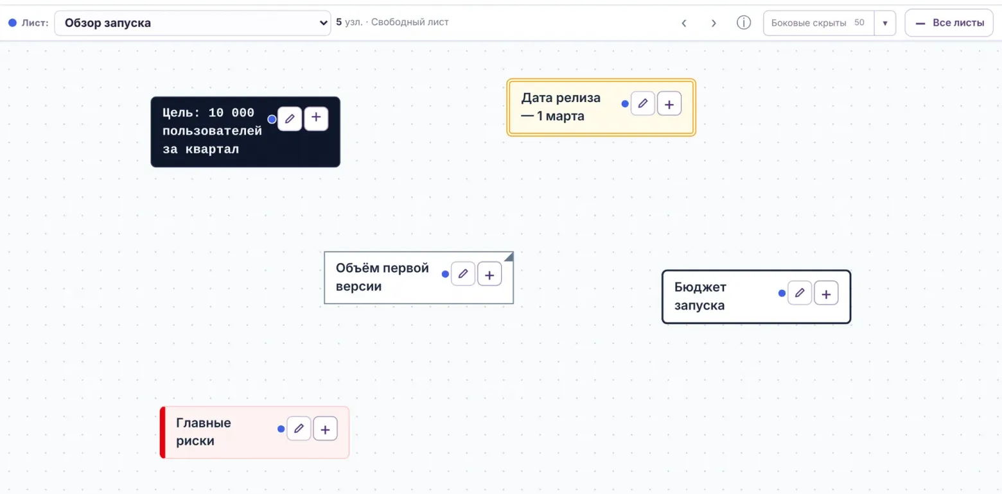The width and height of the screenshot is (1002, 494).
Task: Click connector dot on "Дата релиза" node
Action: pos(625,103)
